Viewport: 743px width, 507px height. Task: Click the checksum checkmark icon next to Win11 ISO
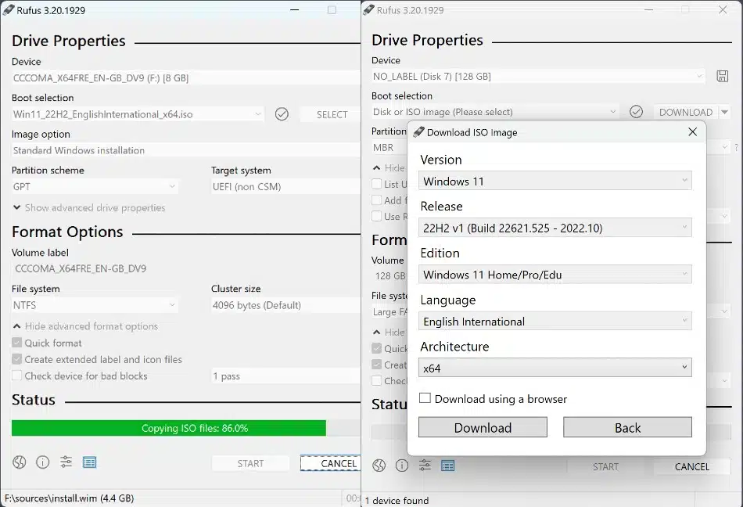pyautogui.click(x=282, y=113)
